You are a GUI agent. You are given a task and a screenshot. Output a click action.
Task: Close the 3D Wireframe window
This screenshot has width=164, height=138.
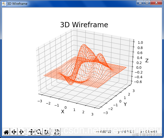tap(156, 2)
